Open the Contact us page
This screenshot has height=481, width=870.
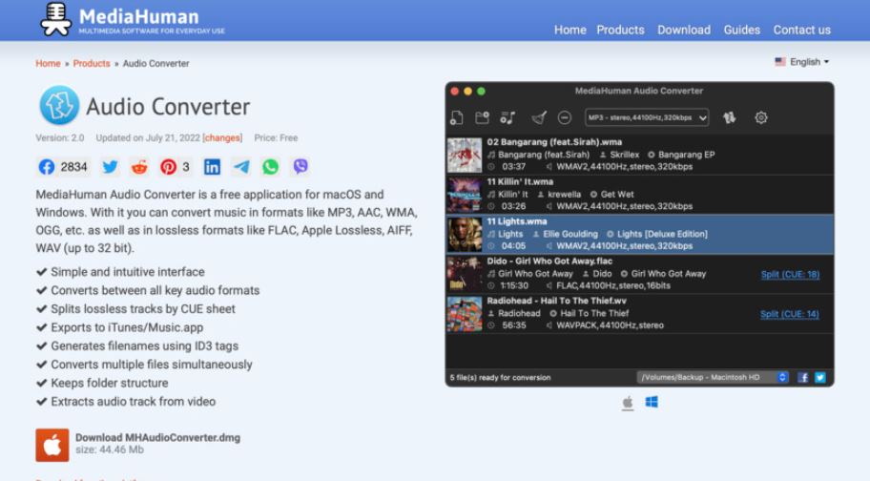801,30
